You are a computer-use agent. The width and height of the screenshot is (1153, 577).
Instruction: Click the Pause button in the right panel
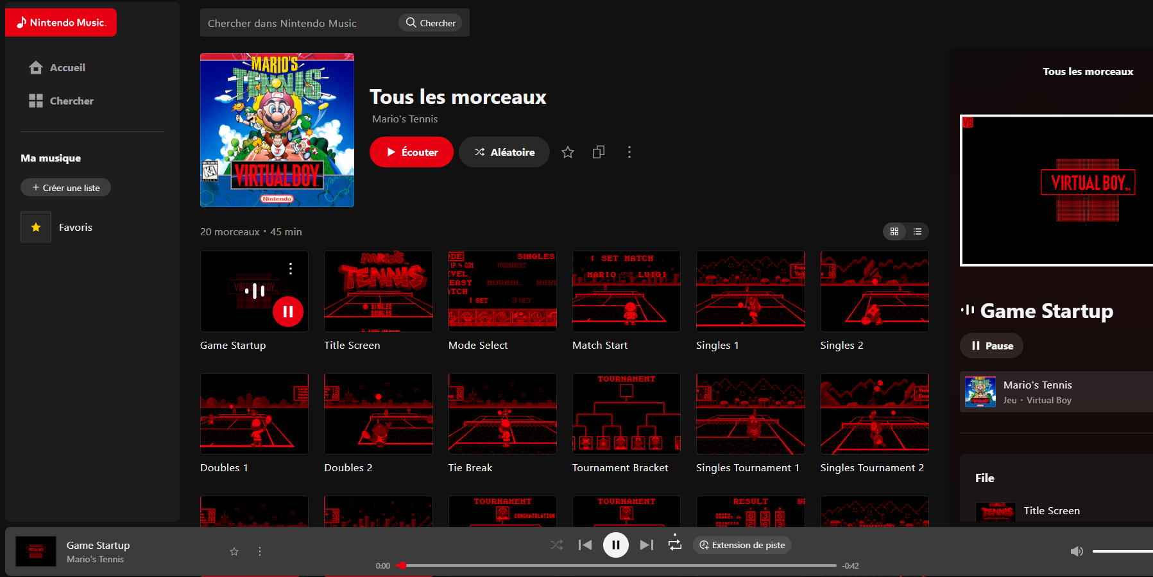[991, 346]
